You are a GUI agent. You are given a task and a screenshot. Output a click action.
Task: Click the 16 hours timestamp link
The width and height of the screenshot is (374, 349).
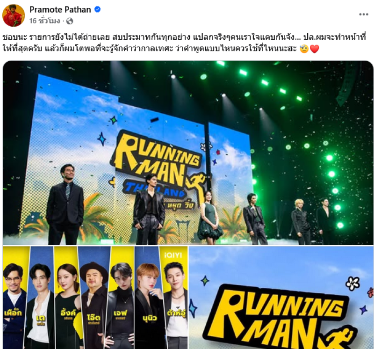coord(44,21)
